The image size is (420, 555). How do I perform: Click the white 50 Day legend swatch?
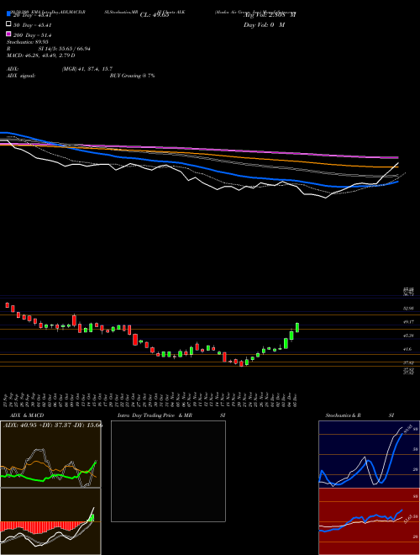8,24
